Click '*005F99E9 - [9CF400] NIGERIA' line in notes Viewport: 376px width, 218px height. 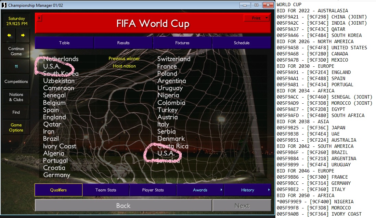coord(315,202)
